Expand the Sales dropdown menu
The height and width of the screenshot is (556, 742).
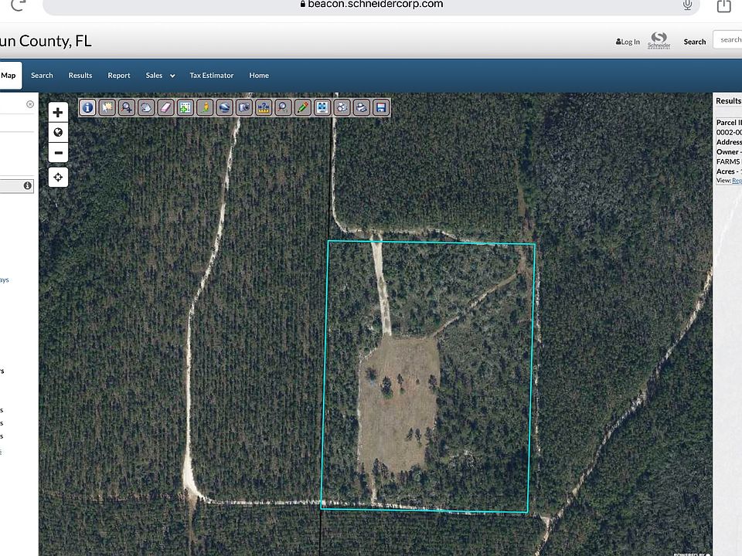[160, 76]
